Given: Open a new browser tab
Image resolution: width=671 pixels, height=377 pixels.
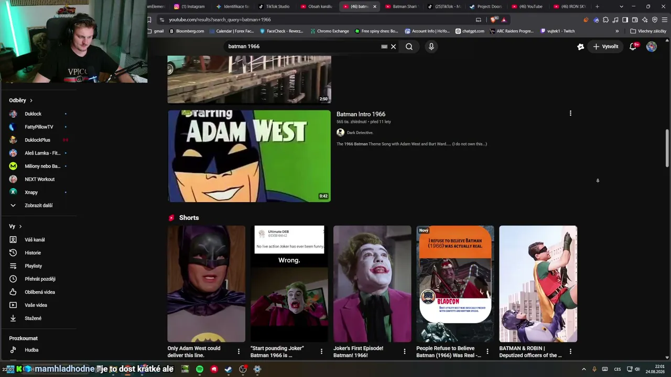Looking at the screenshot, I should coord(597,6).
